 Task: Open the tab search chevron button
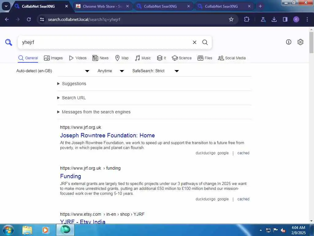point(6,6)
